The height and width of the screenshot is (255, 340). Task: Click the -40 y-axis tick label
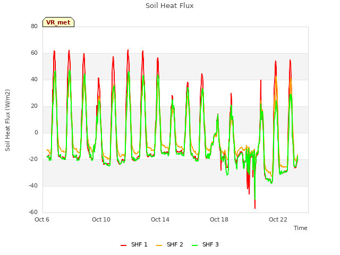click(x=33, y=185)
